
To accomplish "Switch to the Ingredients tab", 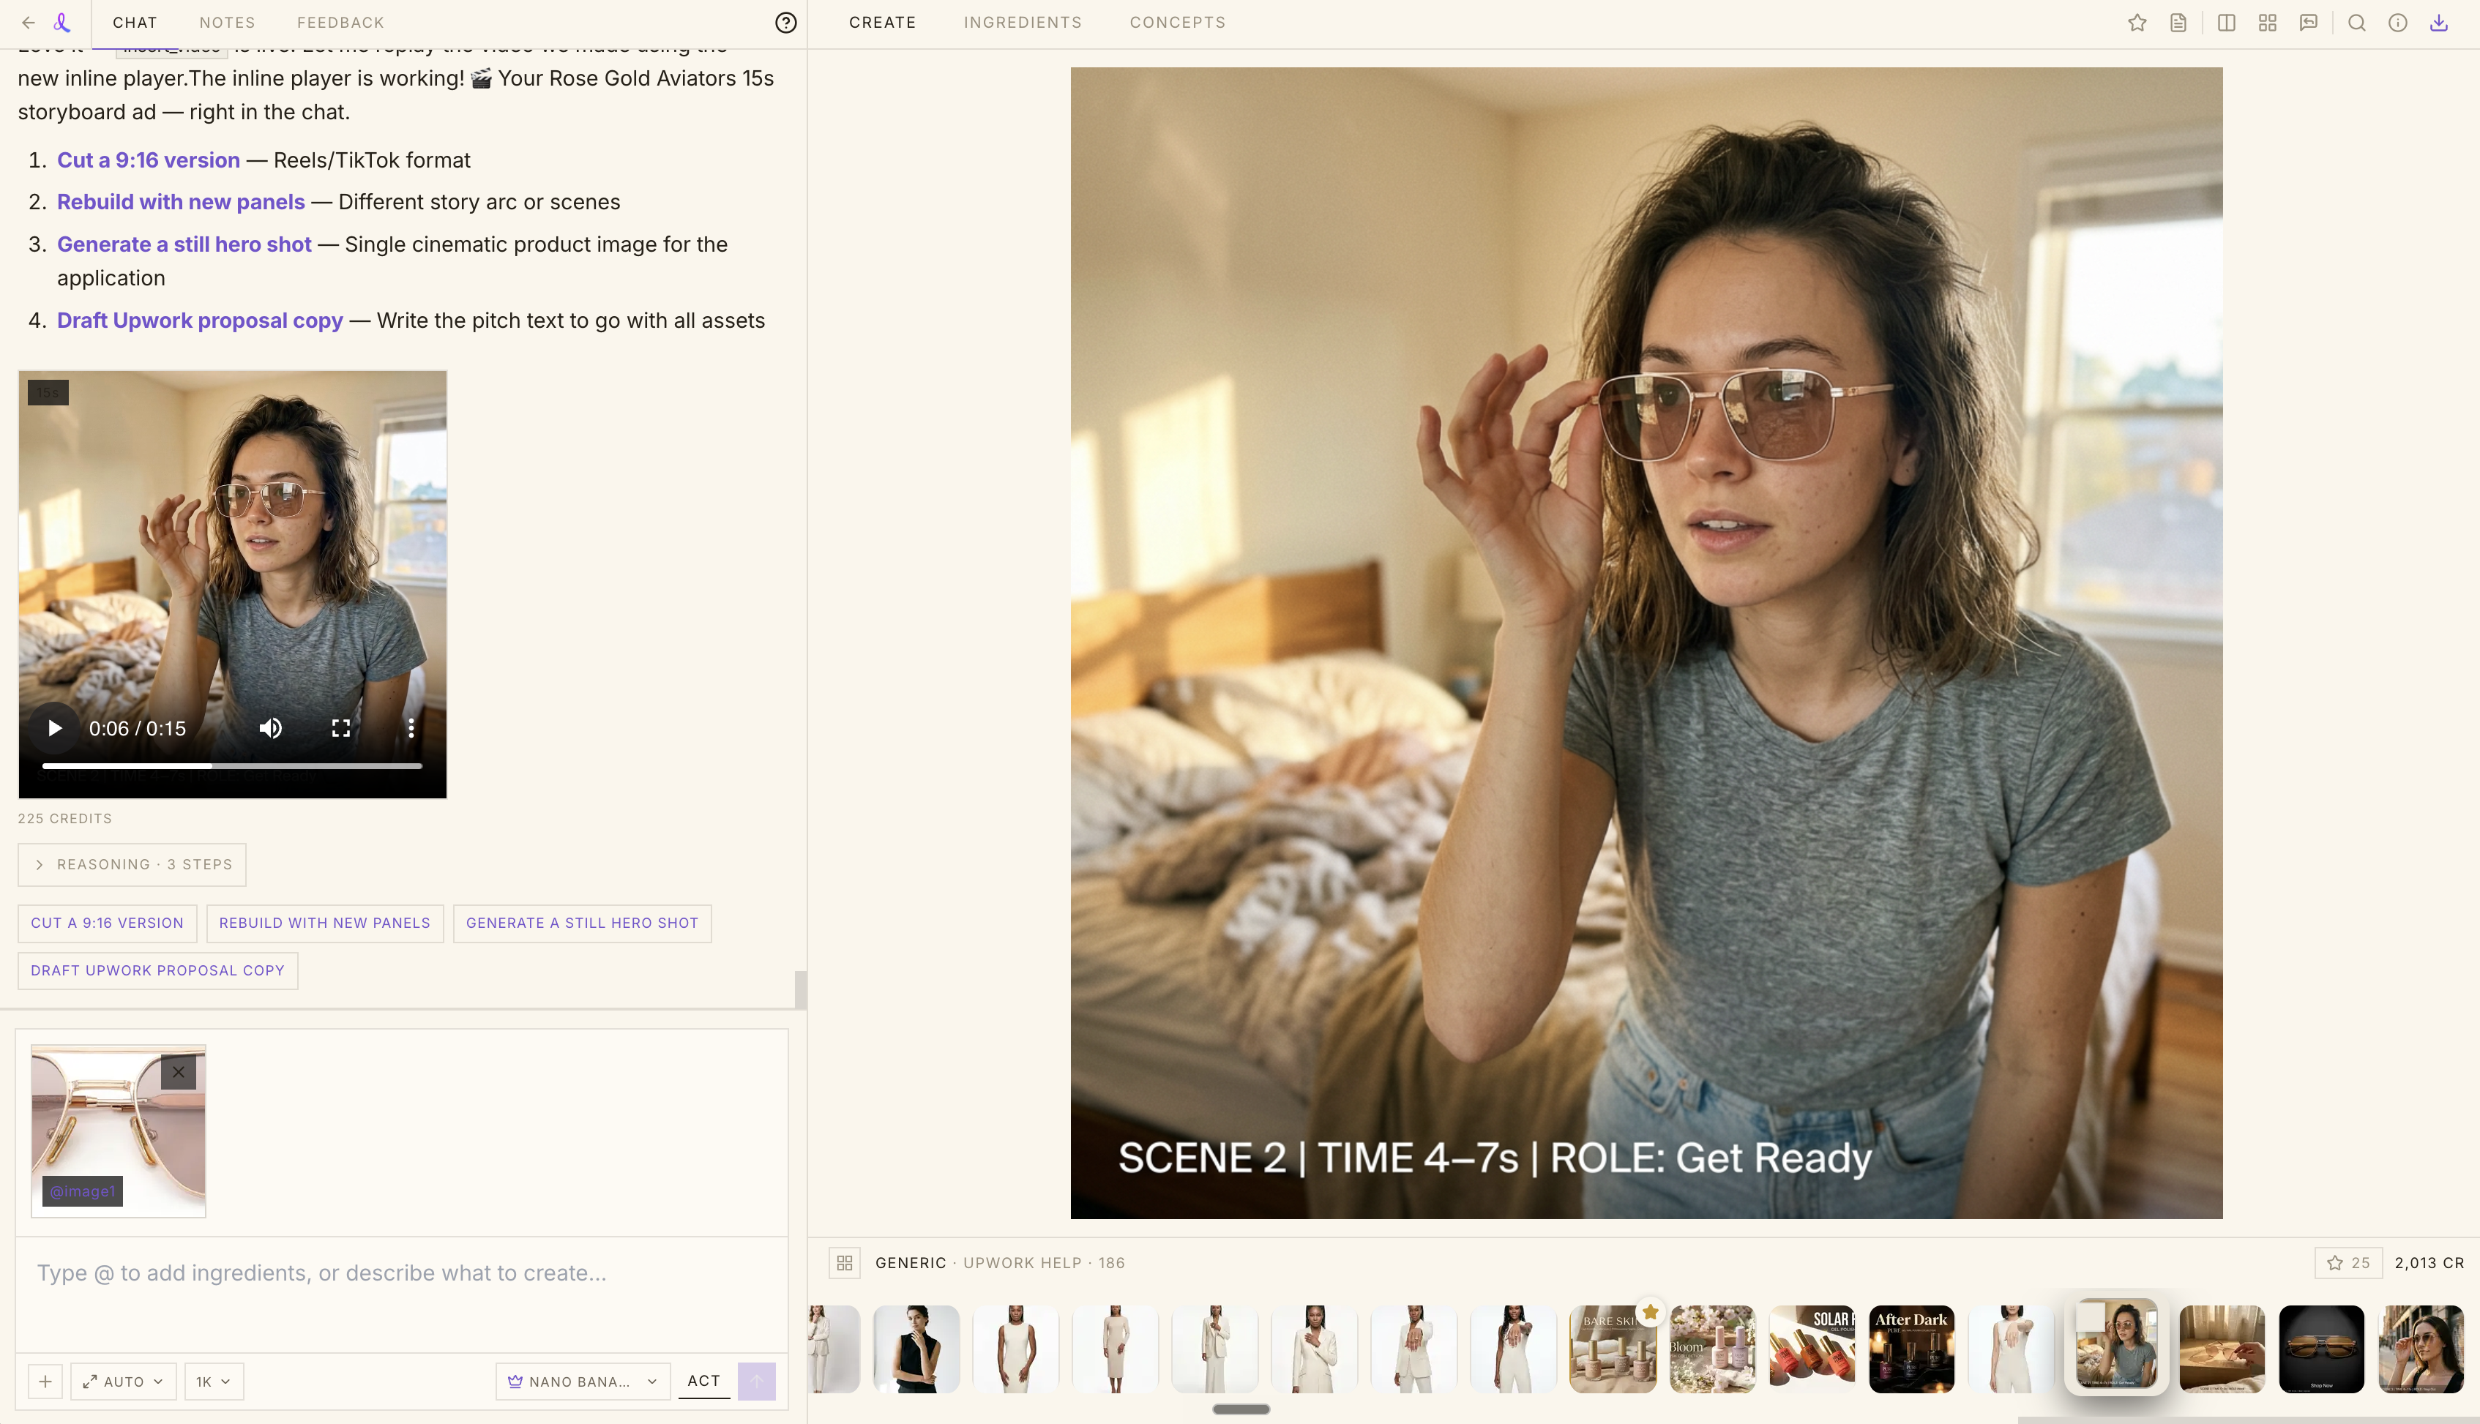I will tap(1023, 23).
